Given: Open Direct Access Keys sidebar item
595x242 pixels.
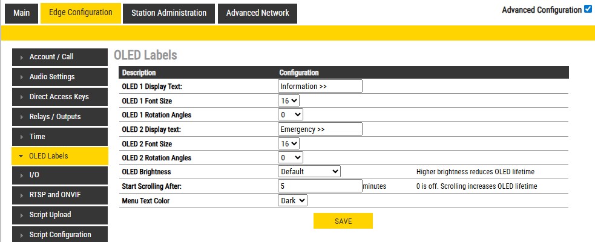Looking at the screenshot, I should point(59,97).
